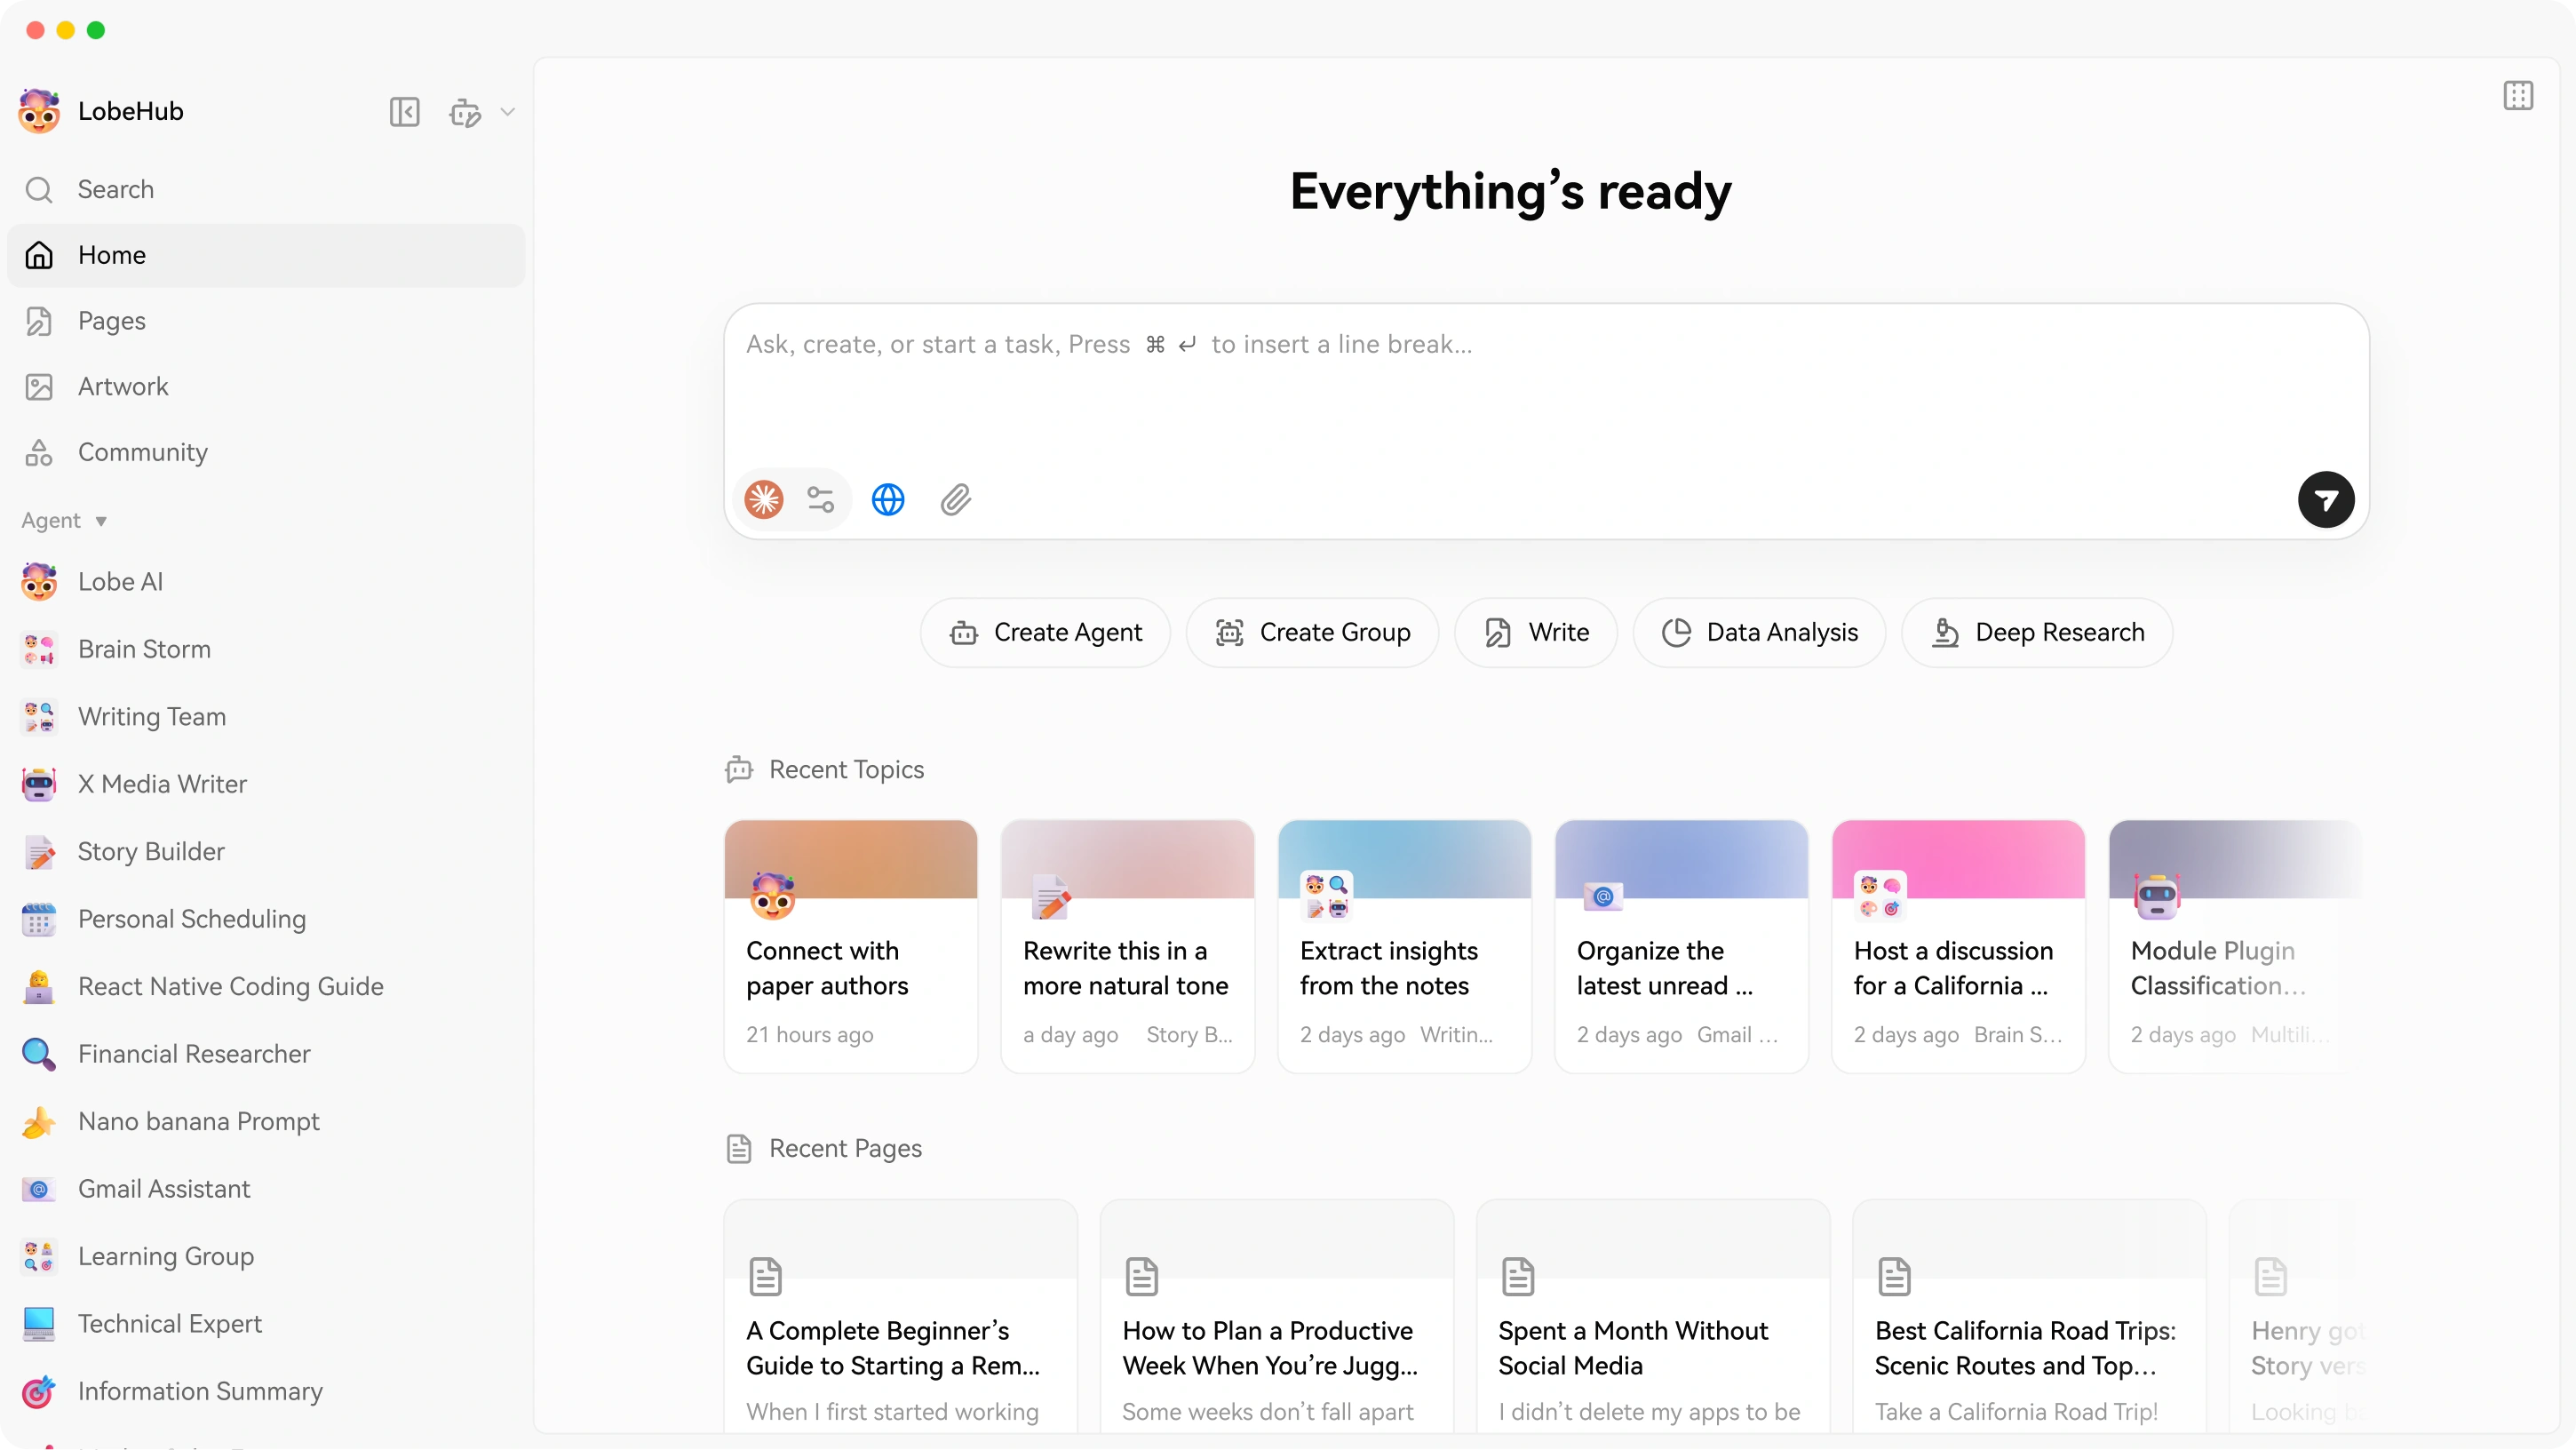Click the Data Analysis chip

(x=1759, y=632)
